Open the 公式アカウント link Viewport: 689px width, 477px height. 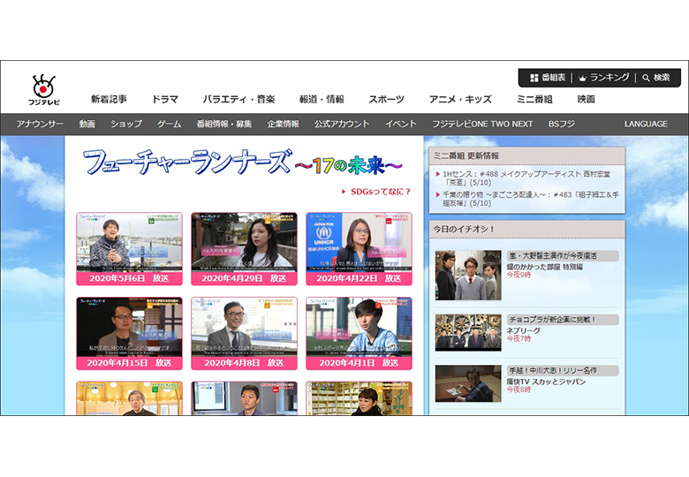point(341,125)
